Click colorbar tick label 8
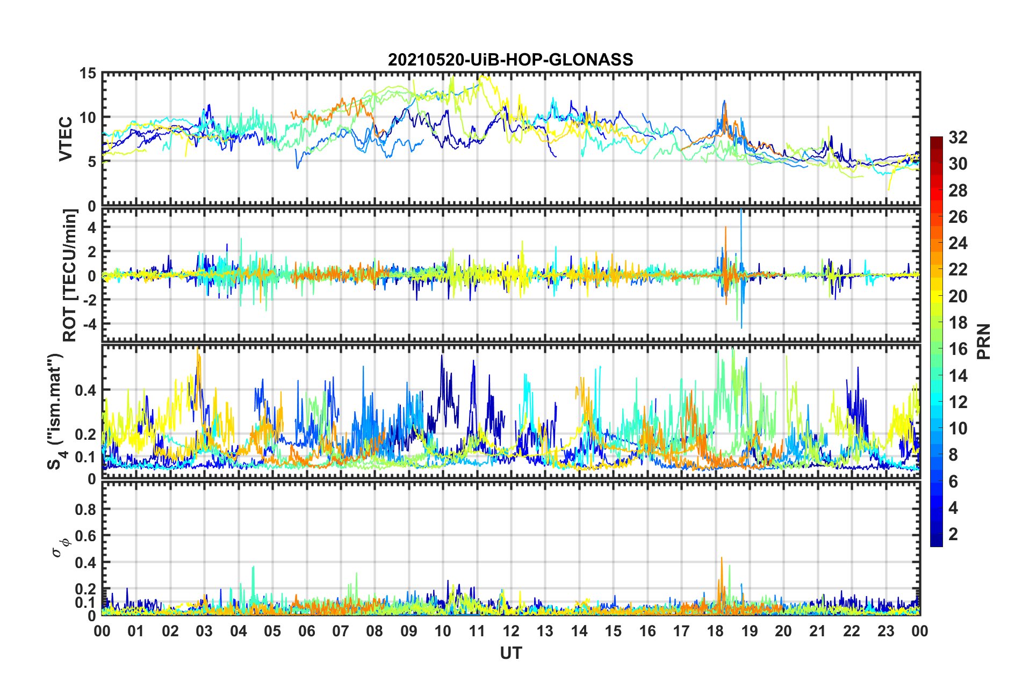1022x683 pixels. pos(953,455)
